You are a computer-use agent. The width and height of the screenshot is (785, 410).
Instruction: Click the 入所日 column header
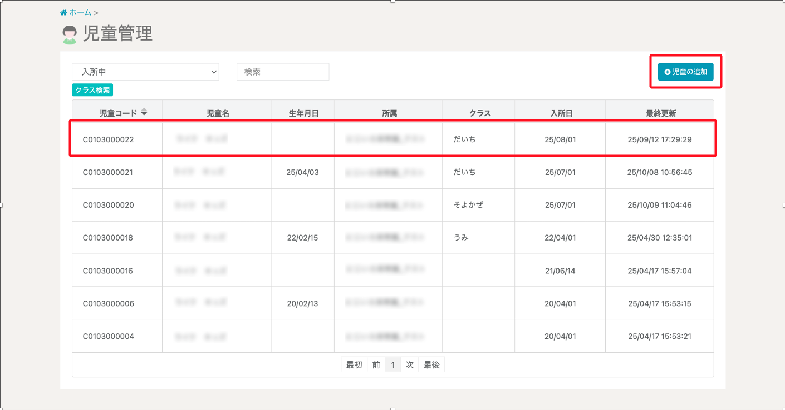pos(561,113)
